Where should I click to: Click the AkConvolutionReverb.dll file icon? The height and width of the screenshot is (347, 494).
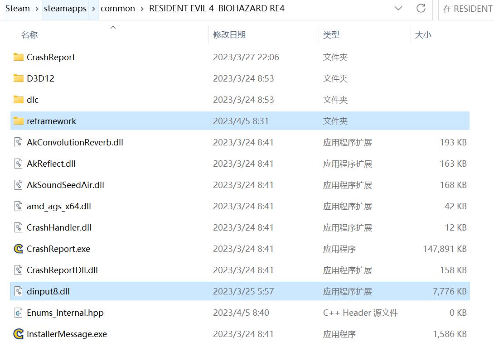[x=18, y=142]
